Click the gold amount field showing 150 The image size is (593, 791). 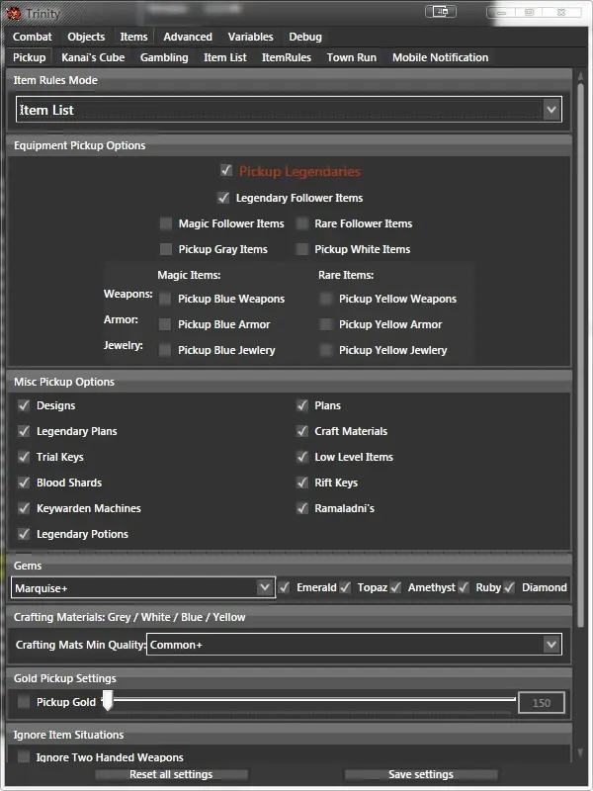tap(541, 703)
